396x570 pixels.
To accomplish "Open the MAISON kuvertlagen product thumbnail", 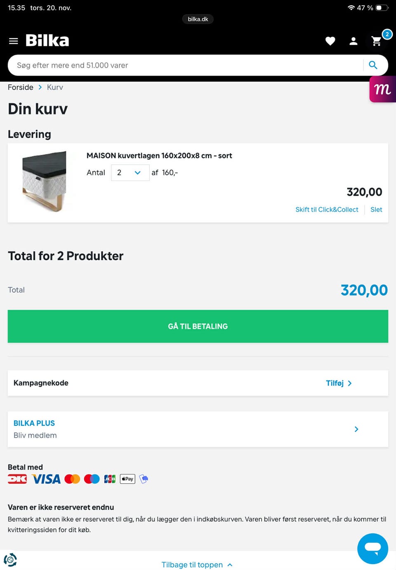I will tap(45, 182).
